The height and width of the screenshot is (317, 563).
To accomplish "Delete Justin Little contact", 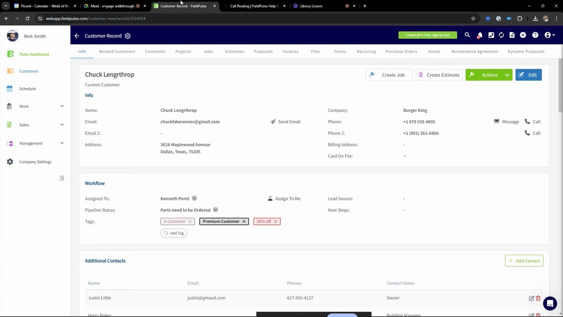I will click(538, 298).
